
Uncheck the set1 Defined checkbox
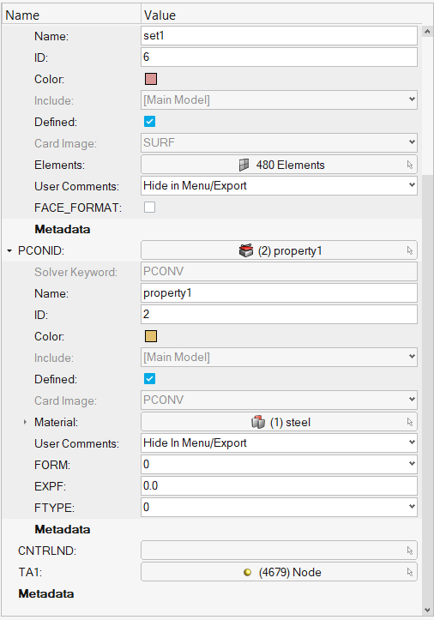pyautogui.click(x=149, y=122)
